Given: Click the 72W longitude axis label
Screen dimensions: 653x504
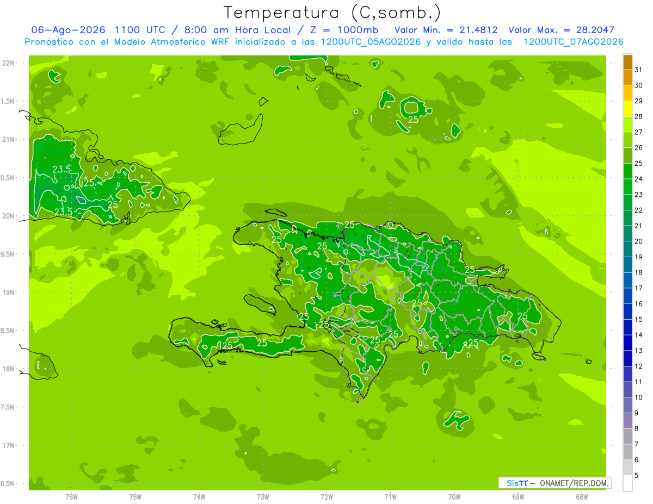Looking at the screenshot, I should click(326, 497).
